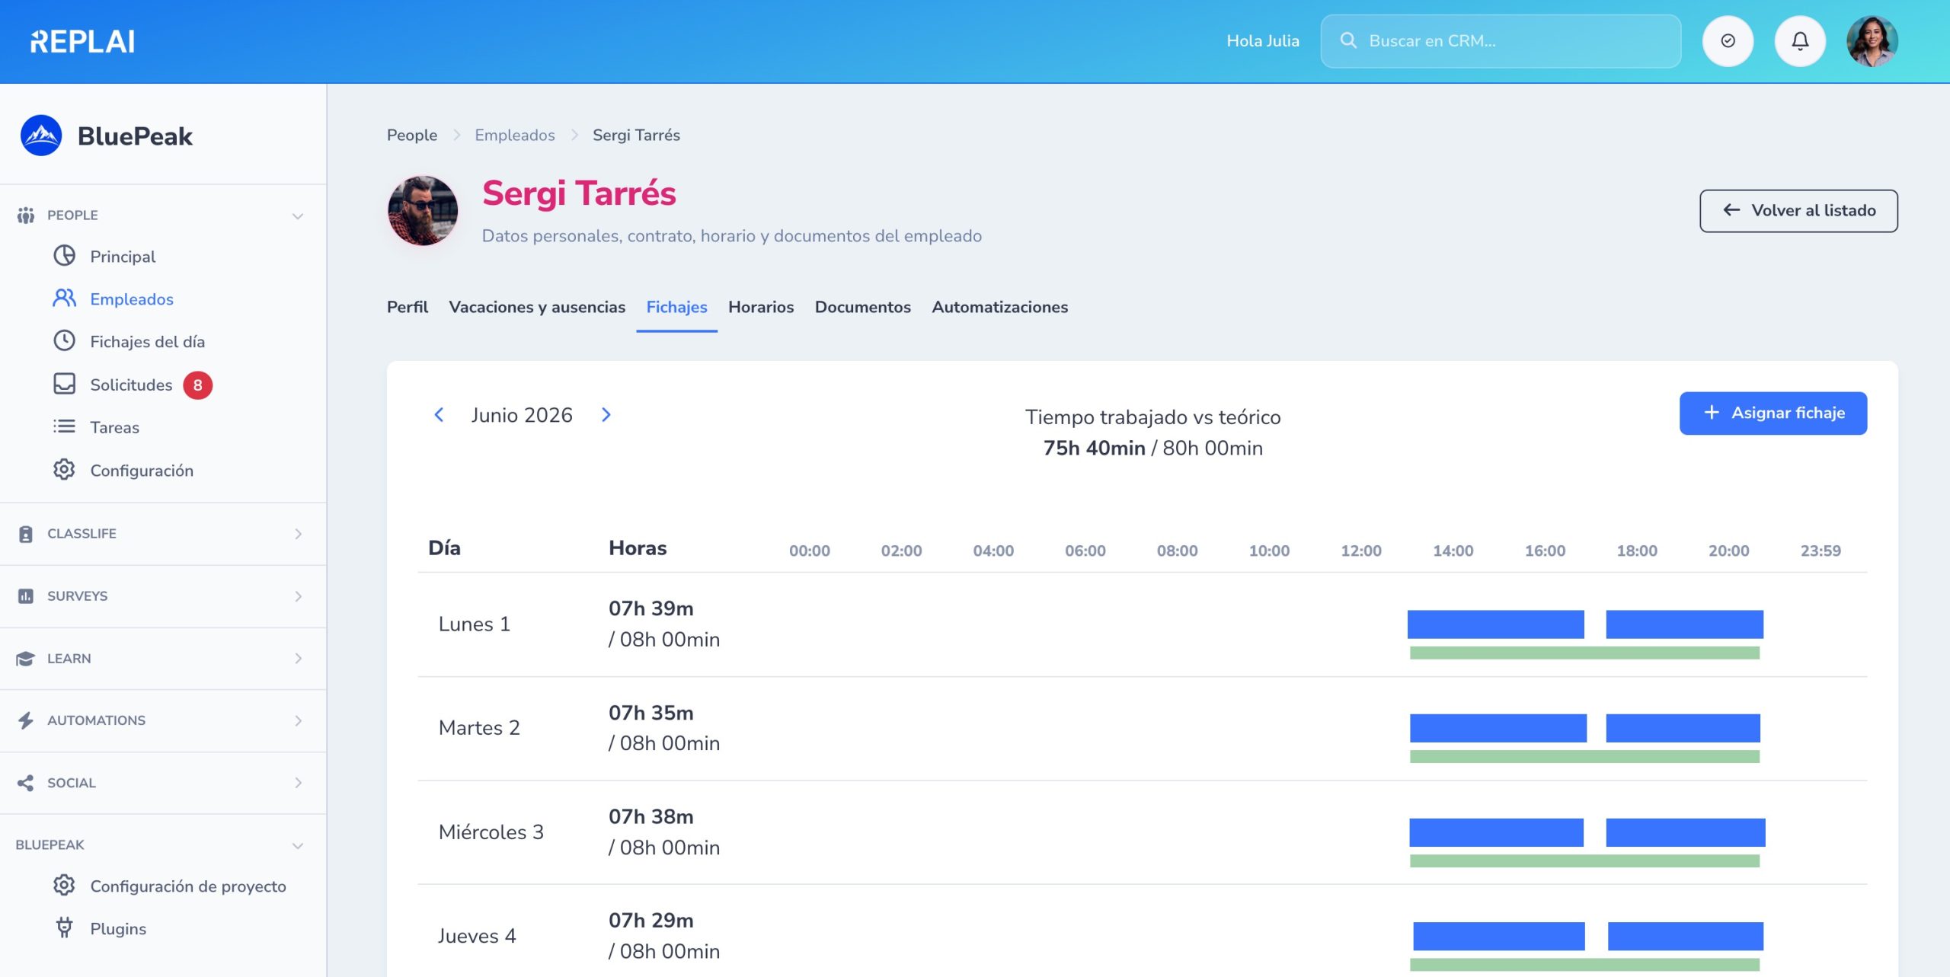Screen dimensions: 1950x977
Task: Click the 75h 40min worked total
Action: coord(1094,449)
